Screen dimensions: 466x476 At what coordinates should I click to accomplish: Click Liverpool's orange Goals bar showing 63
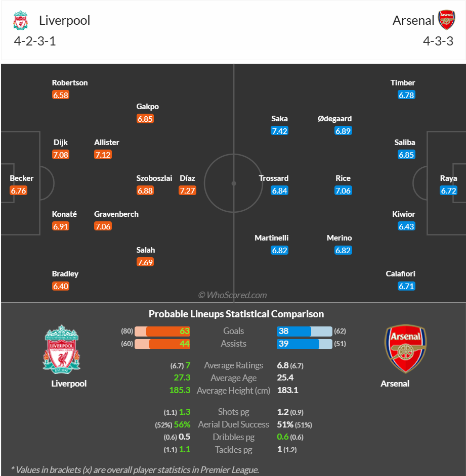[168, 331]
